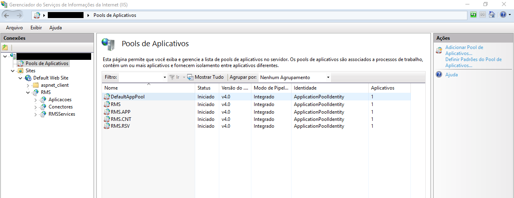This screenshot has width=514, height=198.
Task: Click the DefaultAppPool icon in the list
Action: pos(107,97)
